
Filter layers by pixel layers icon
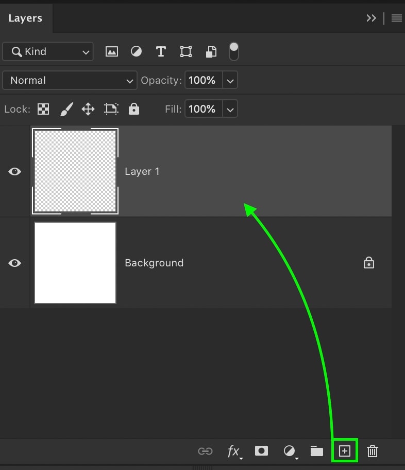[111, 51]
